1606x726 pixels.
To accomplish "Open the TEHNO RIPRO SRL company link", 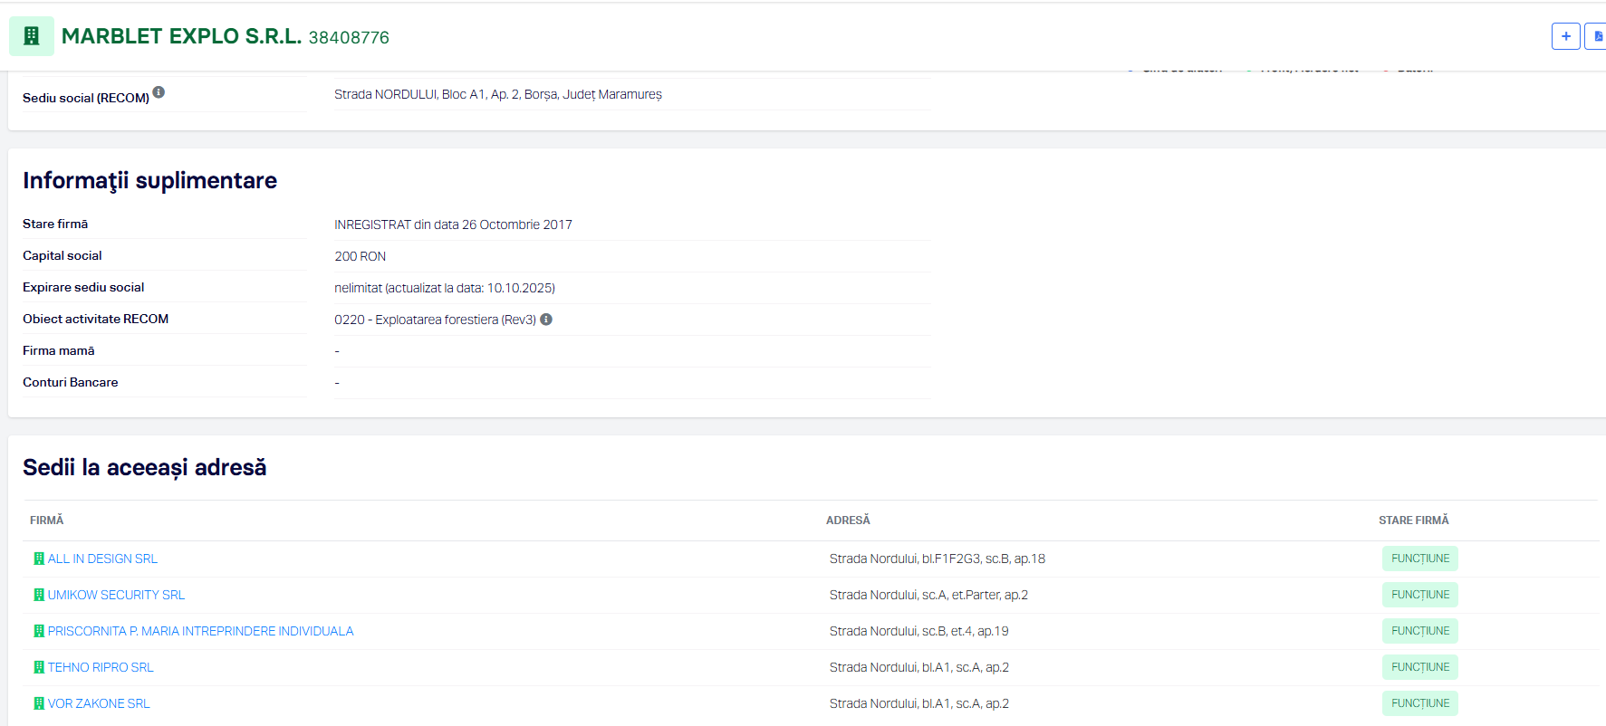I will 101,667.
